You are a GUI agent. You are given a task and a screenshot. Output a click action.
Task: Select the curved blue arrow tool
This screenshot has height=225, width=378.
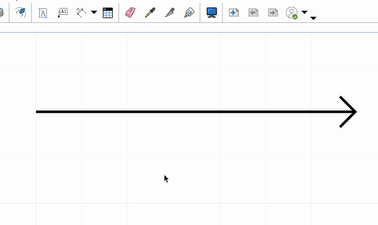[x=21, y=13]
